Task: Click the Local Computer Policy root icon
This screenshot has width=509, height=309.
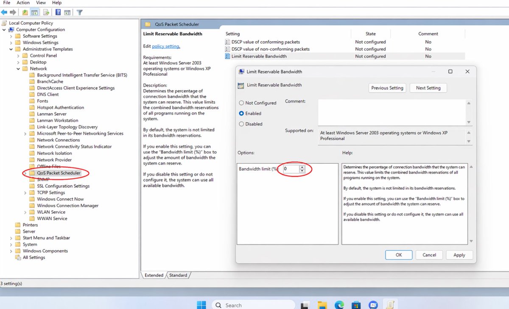Action: coord(4,23)
